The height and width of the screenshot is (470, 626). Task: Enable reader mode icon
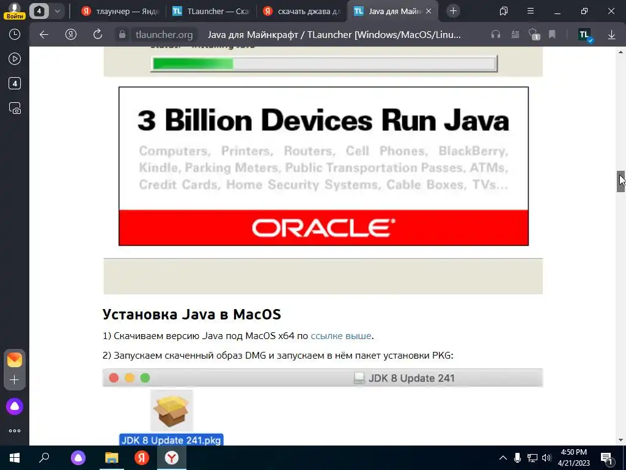click(515, 35)
